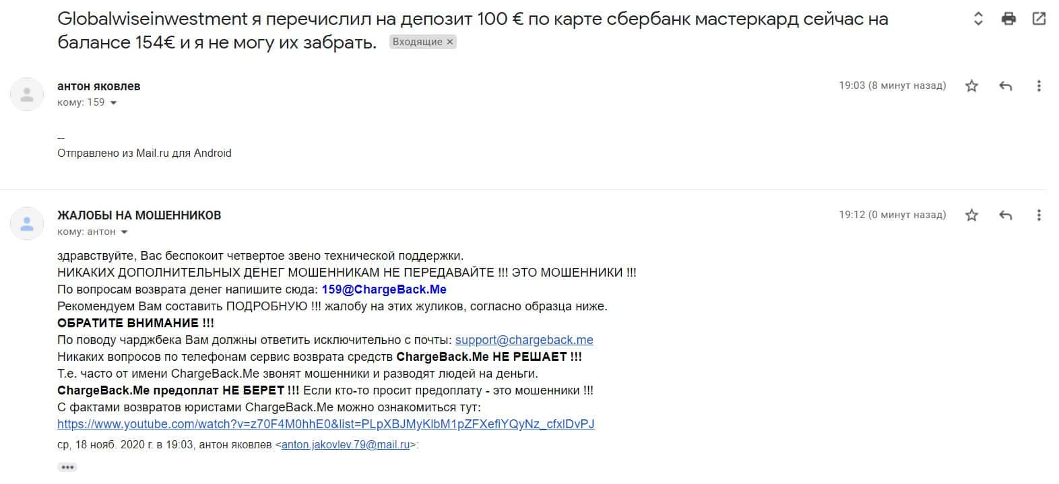Open conversation in a new window
The height and width of the screenshot is (484, 1059).
[1039, 19]
